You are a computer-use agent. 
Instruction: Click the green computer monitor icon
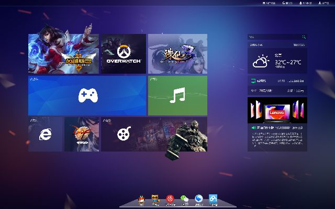(253, 81)
